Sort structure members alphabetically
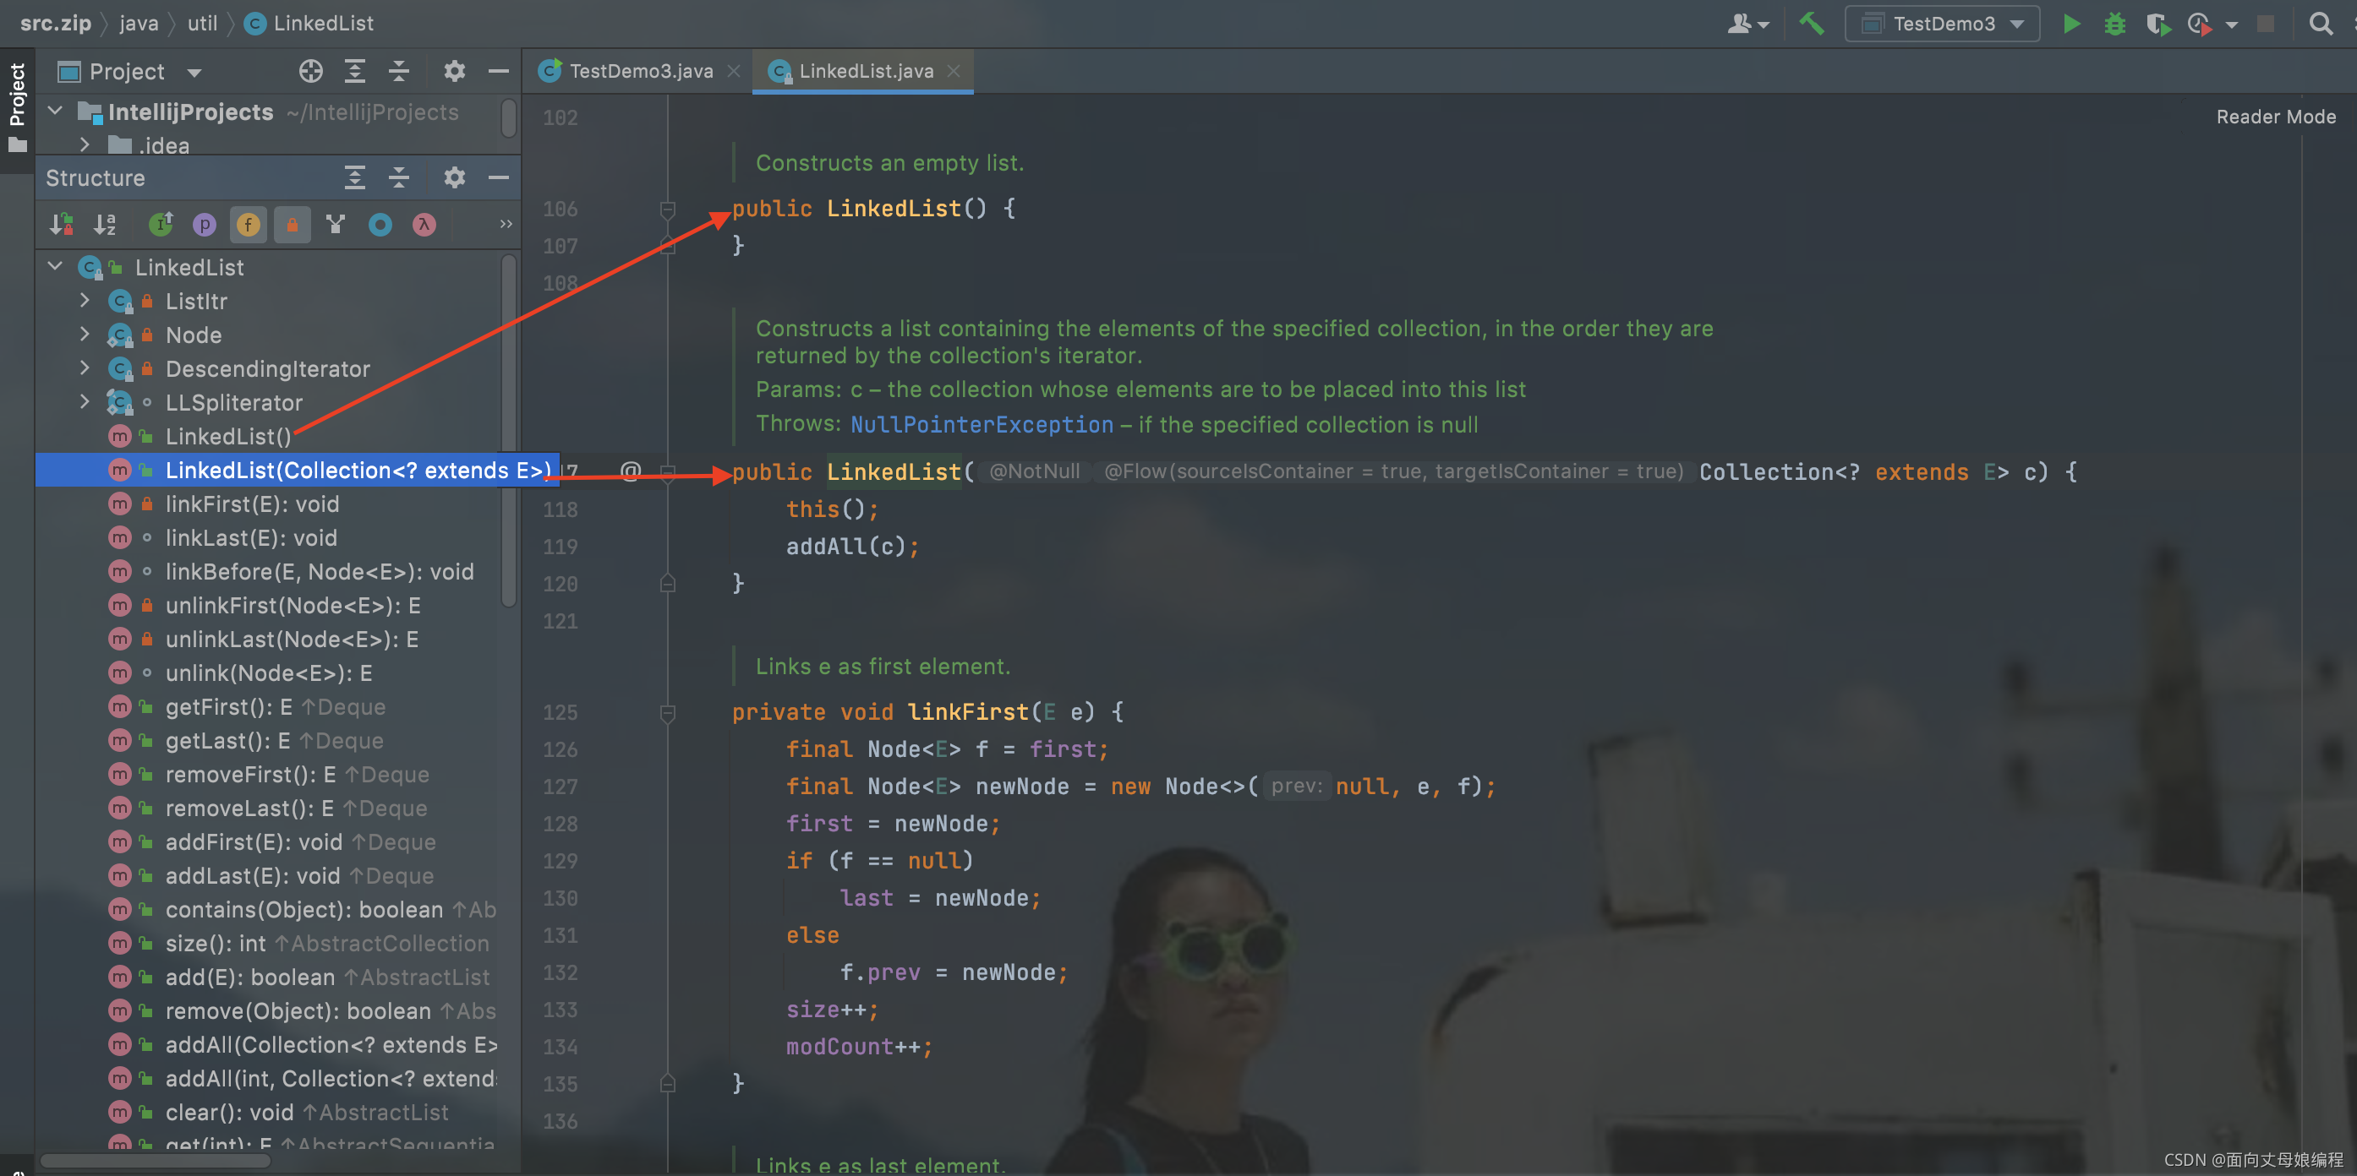This screenshot has height=1176, width=2357. pyautogui.click(x=105, y=224)
